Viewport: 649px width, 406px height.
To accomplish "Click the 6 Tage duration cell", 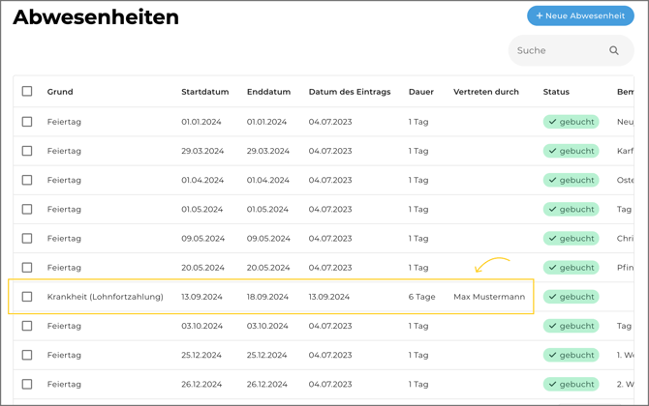I will coord(421,297).
